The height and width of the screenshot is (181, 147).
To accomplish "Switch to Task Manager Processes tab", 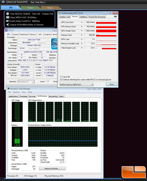I will (24, 96).
